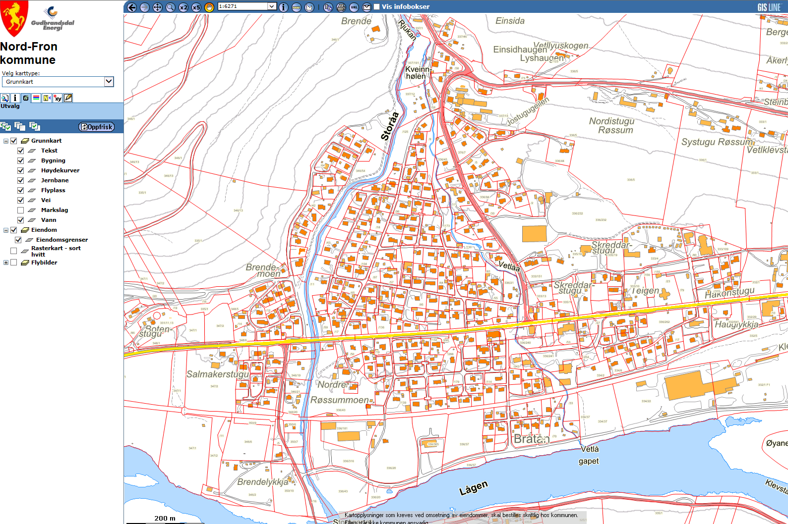Turn off all layers icon
This screenshot has height=524, width=788.
click(x=20, y=126)
